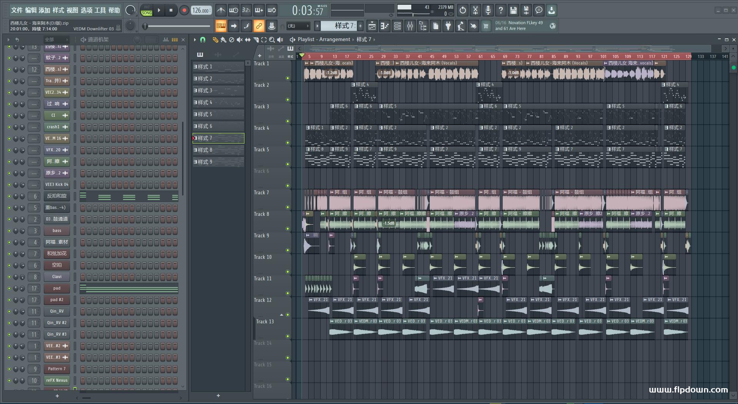The height and width of the screenshot is (404, 738).
Task: Open the 选项 (Options) menu
Action: click(86, 10)
